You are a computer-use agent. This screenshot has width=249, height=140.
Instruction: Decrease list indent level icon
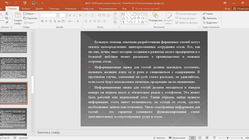[100, 15]
